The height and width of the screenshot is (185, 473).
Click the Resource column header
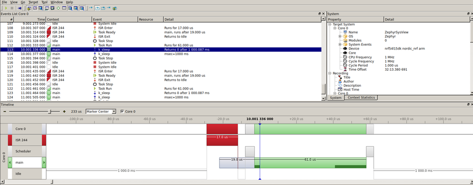(150, 19)
